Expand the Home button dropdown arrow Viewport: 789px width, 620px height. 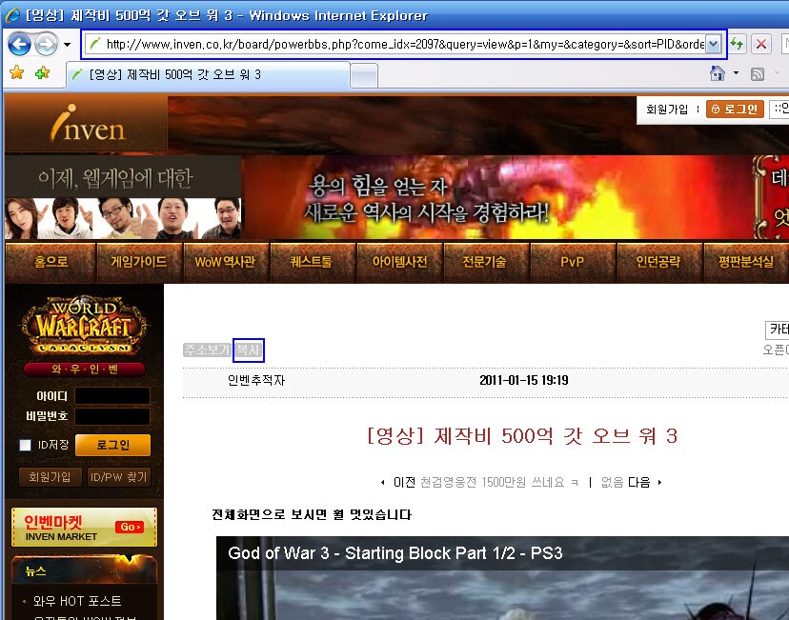pyautogui.click(x=737, y=73)
